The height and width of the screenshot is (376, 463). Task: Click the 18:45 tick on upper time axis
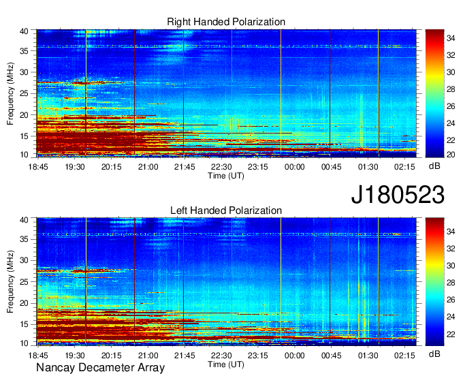tap(38, 167)
